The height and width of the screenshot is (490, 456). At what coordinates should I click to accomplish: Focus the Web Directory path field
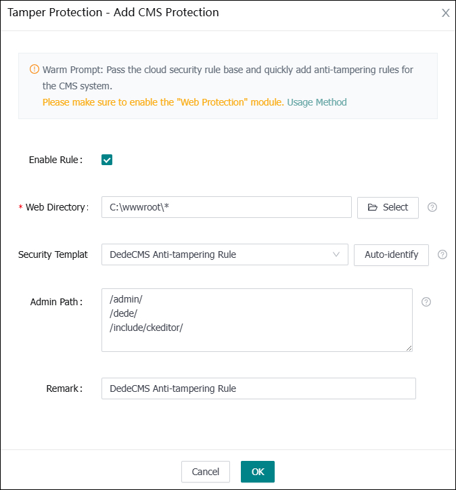tap(226, 207)
